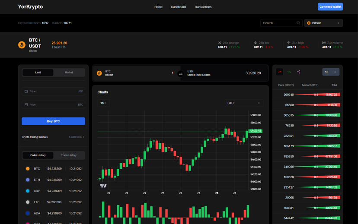Image resolution: width=358 pixels, height=224 pixels.
Task: Click the 24h high up-arrow icon
Action: click(x=289, y=43)
